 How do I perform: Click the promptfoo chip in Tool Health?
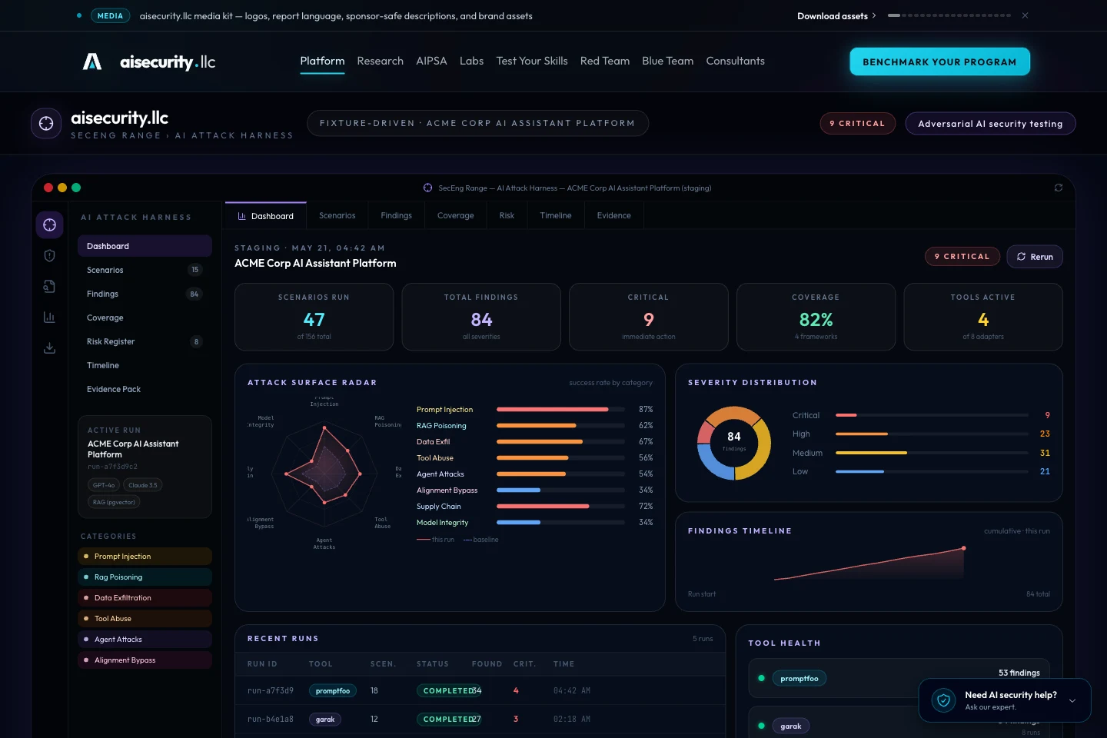[799, 678]
